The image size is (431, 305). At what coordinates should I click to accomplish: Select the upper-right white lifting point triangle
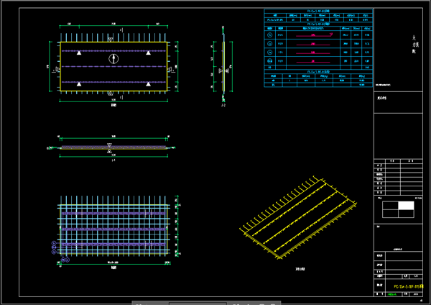coord(148,53)
